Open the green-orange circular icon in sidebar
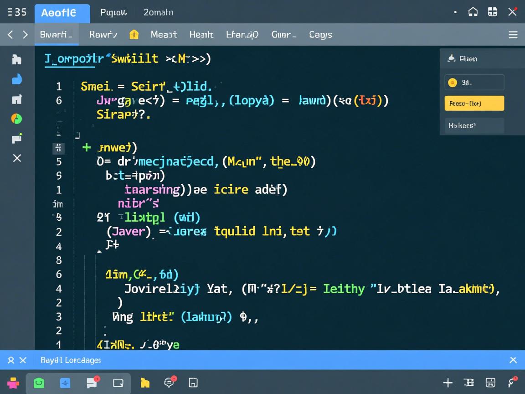 [x=16, y=119]
